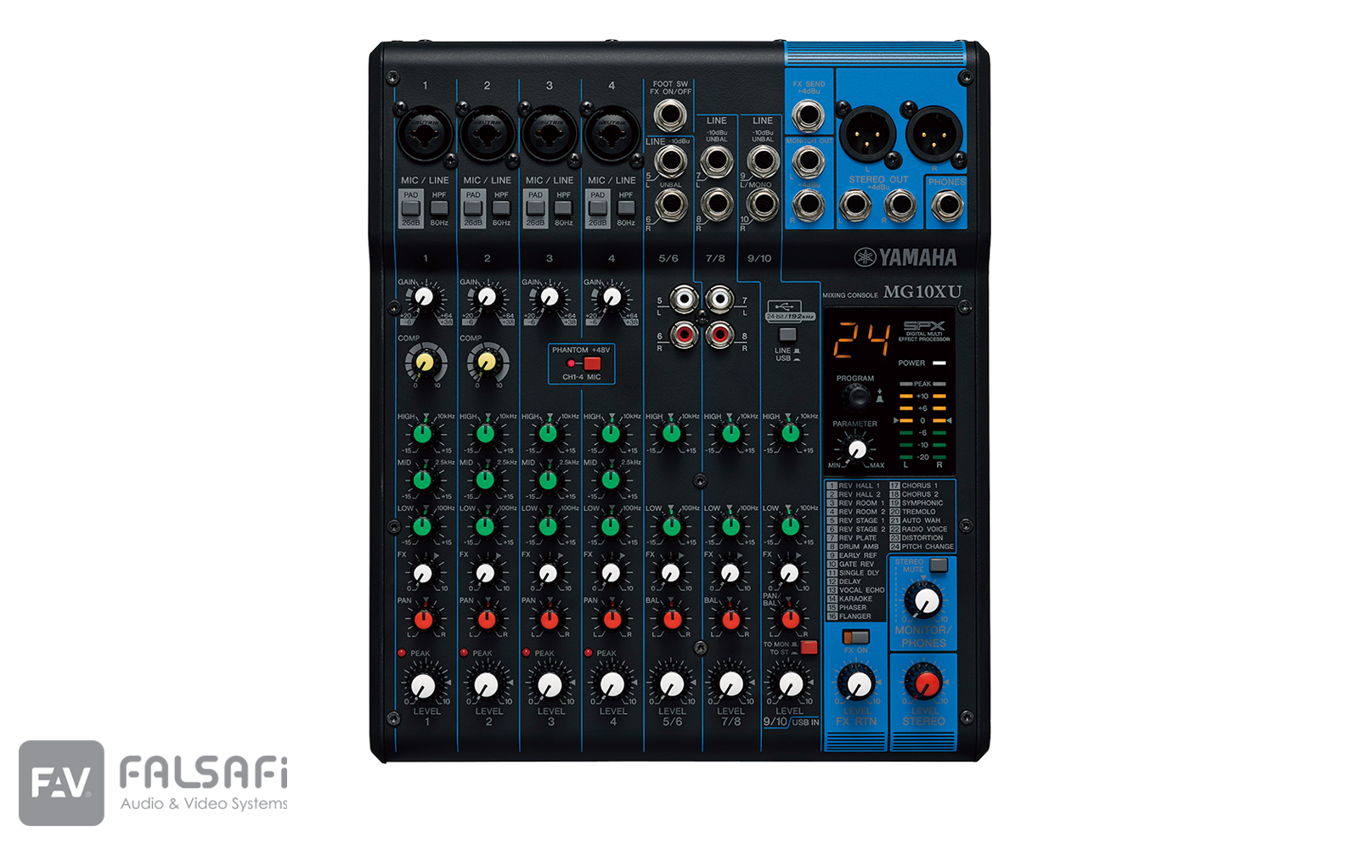Click the FOOT SW FX ON/OFF jack
This screenshot has width=1359, height=849.
click(x=671, y=115)
